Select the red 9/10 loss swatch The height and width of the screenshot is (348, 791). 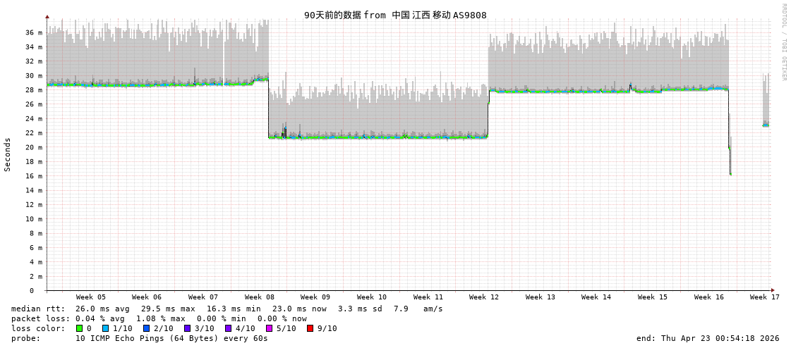coord(310,328)
